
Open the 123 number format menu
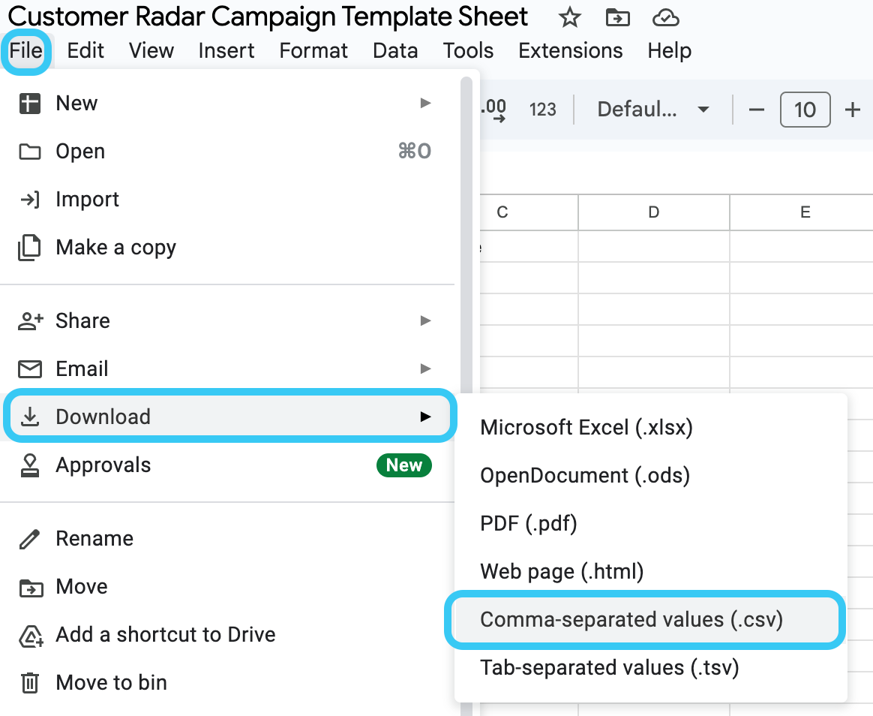(543, 110)
